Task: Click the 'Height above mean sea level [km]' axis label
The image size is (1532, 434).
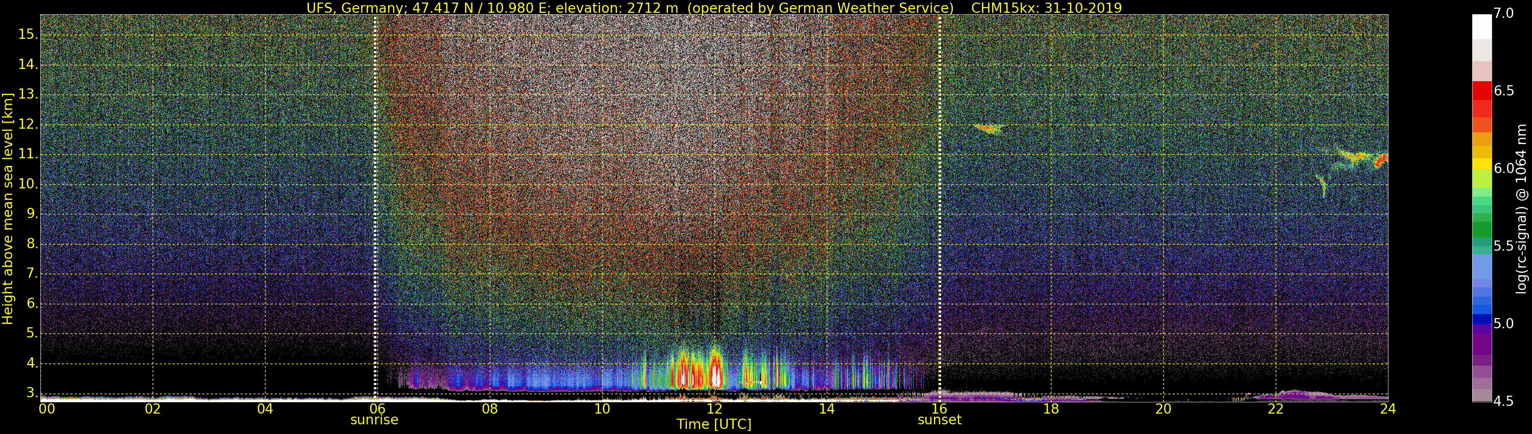Action: pos(7,208)
